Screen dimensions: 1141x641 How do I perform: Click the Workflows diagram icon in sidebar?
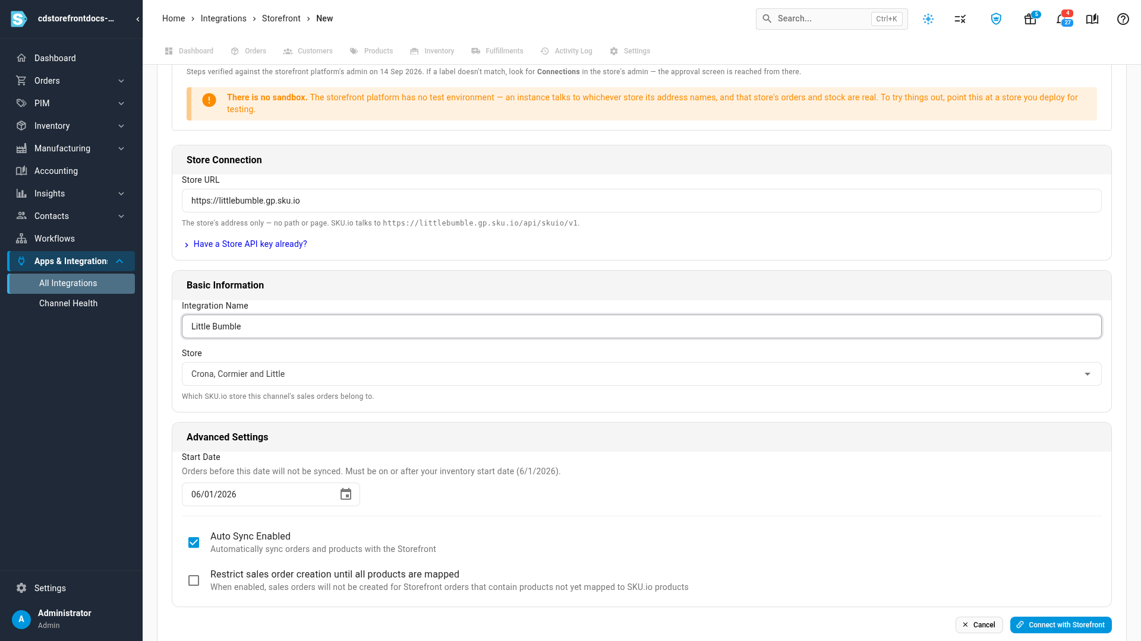click(21, 239)
